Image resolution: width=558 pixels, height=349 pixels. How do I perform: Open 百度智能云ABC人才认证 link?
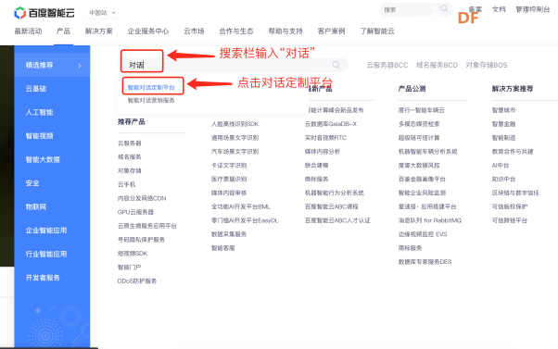[x=337, y=220]
